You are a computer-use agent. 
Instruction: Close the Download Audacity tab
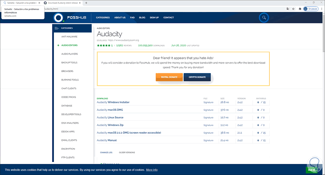(80, 3)
